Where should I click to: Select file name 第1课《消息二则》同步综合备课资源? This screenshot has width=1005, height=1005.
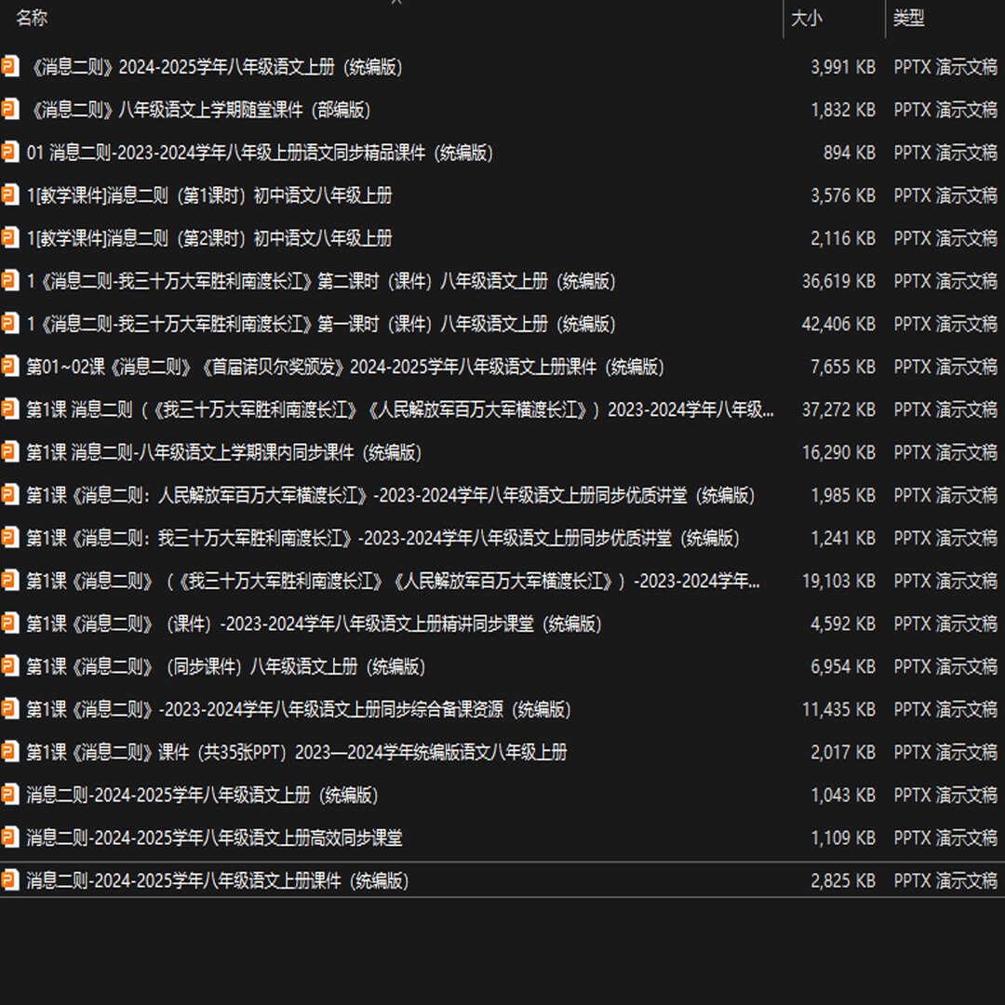[299, 709]
